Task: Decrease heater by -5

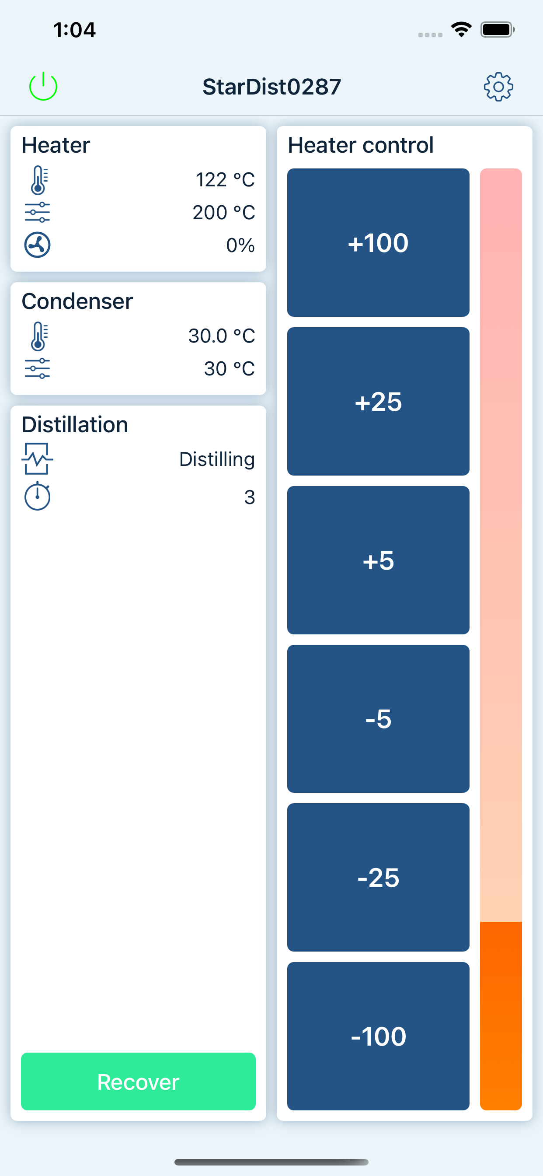Action: click(378, 718)
